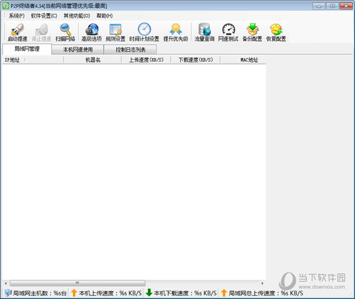Open the 软件设置(C) menu

coord(44,16)
